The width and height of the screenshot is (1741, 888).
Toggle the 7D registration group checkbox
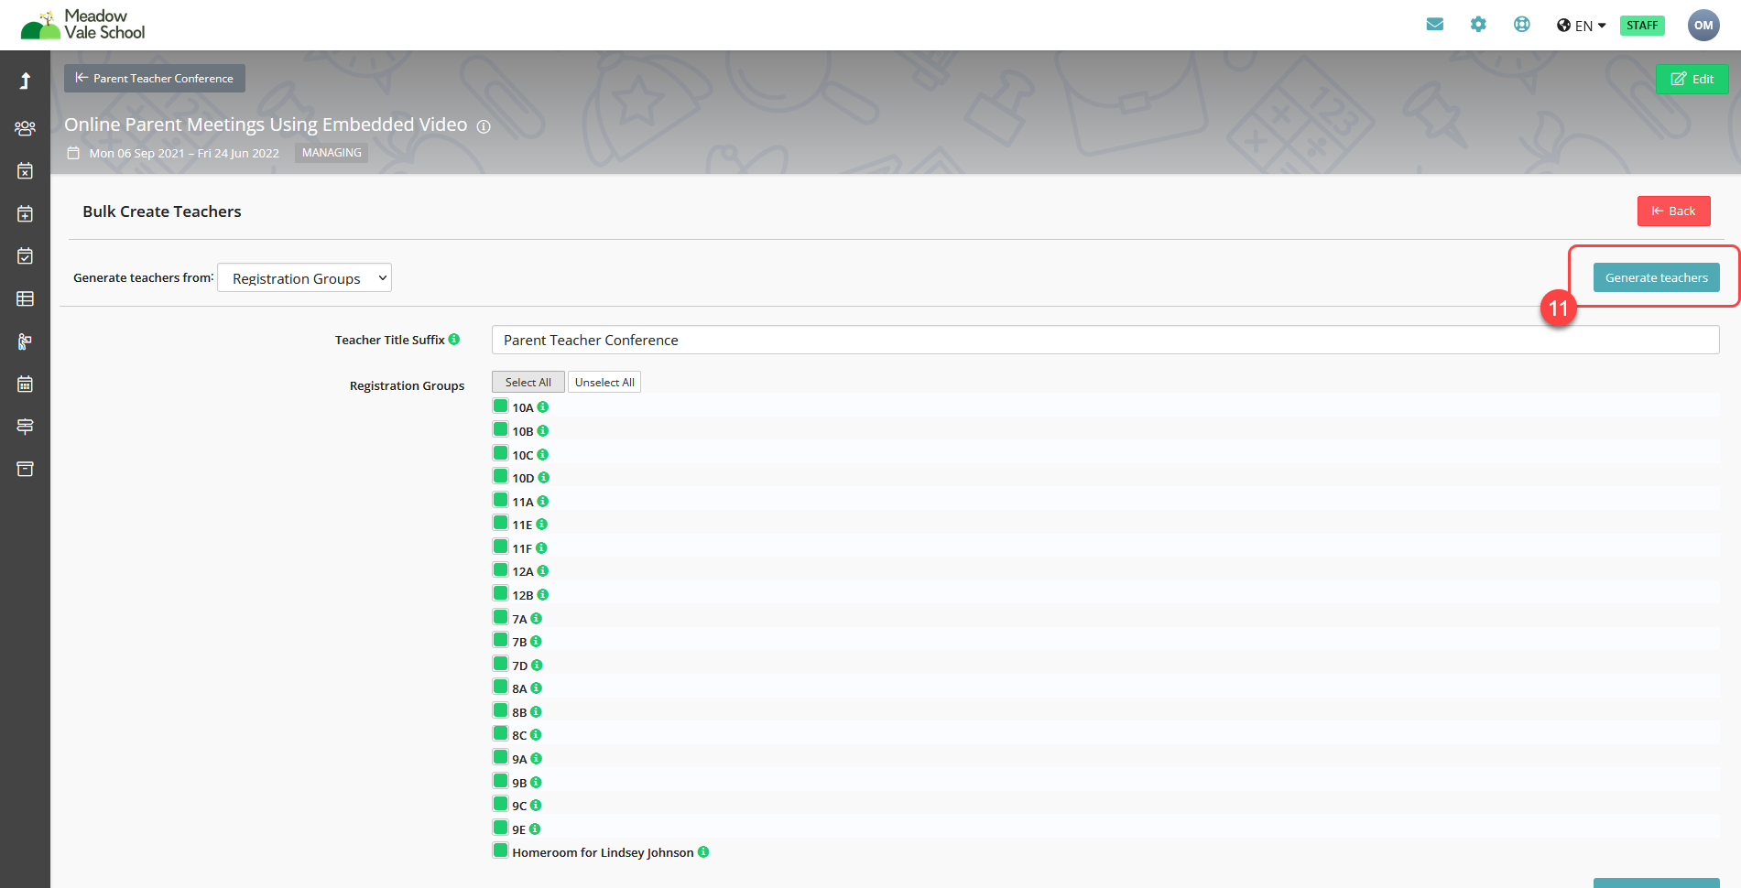point(501,665)
